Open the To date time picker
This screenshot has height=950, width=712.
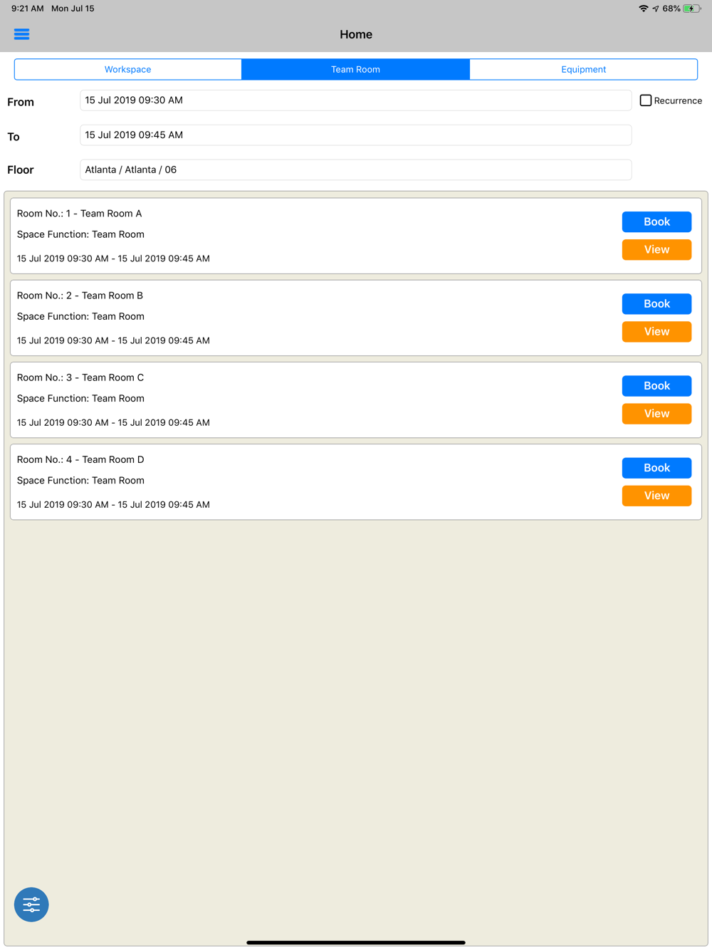pos(355,135)
